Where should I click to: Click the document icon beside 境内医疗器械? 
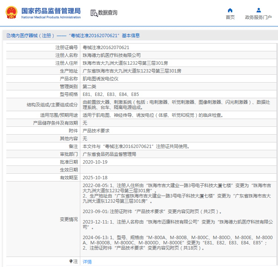[x=8, y=35]
